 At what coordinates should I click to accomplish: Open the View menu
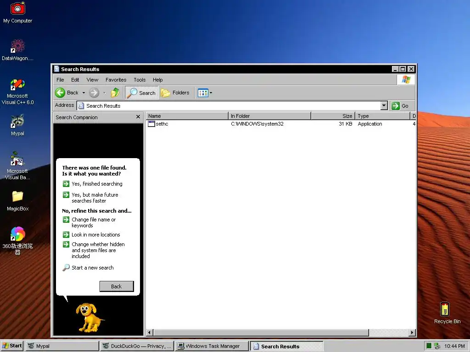pos(92,80)
